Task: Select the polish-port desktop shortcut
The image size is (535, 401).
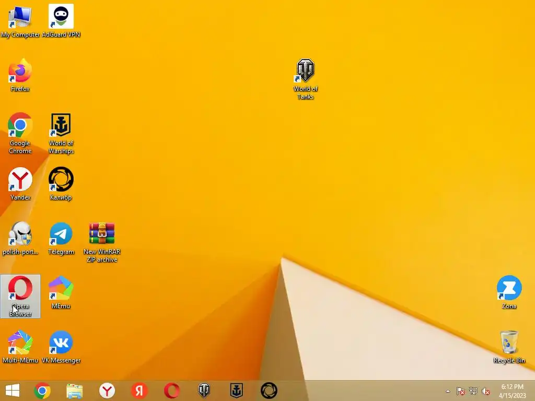Action: pos(20,238)
